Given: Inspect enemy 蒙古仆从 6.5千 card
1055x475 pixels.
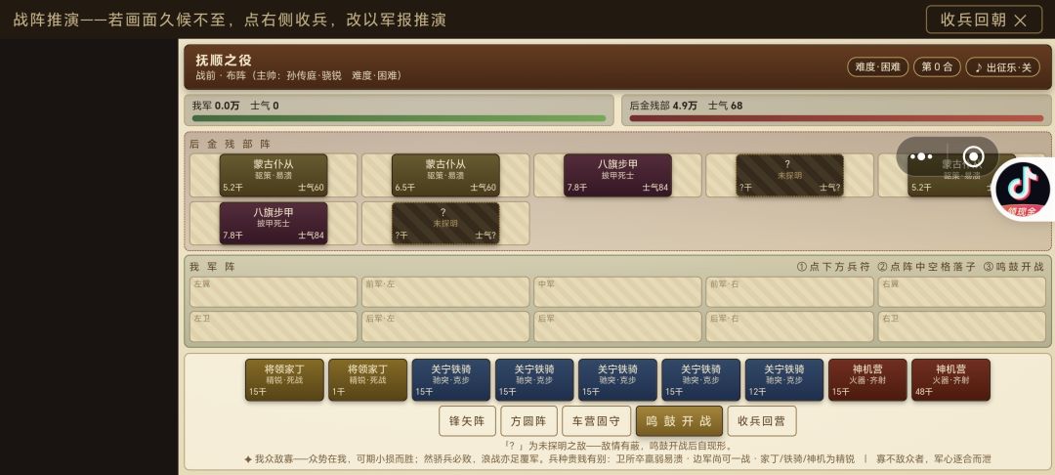Looking at the screenshot, I should click(x=445, y=175).
